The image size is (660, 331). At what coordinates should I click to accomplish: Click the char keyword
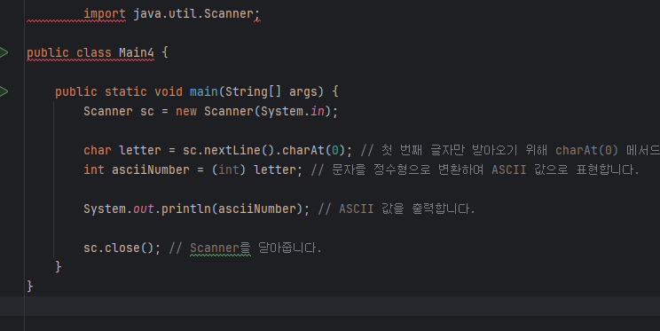pos(98,150)
